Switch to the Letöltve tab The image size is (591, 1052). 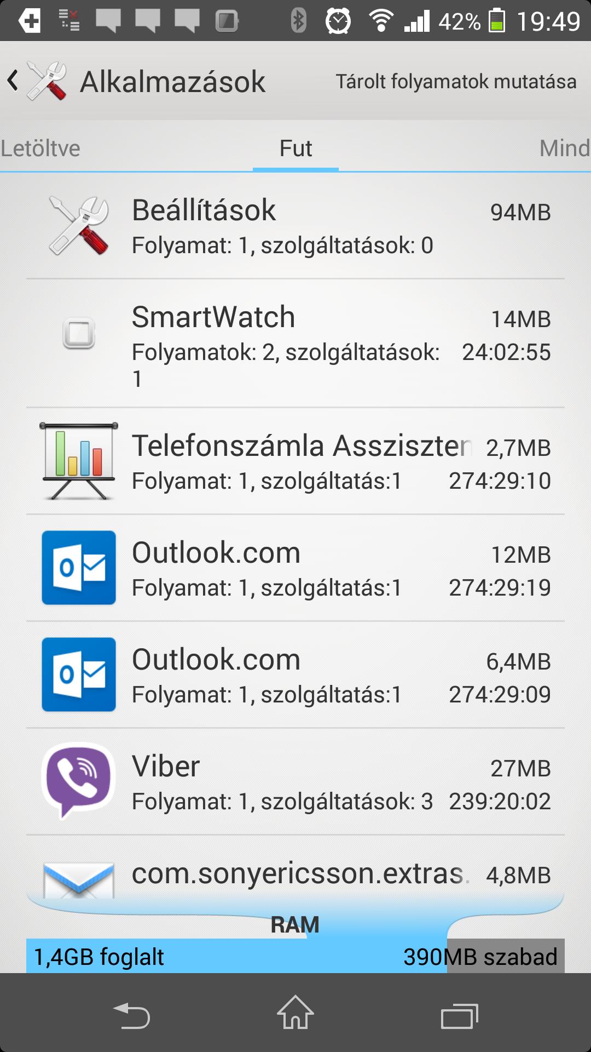pos(40,148)
